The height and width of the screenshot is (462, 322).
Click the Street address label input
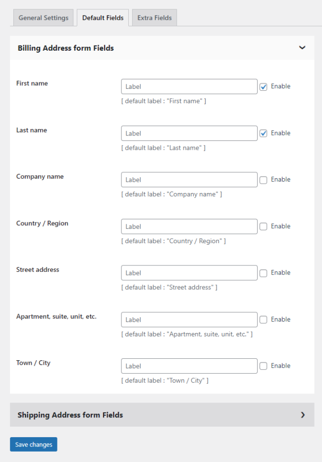click(x=189, y=273)
